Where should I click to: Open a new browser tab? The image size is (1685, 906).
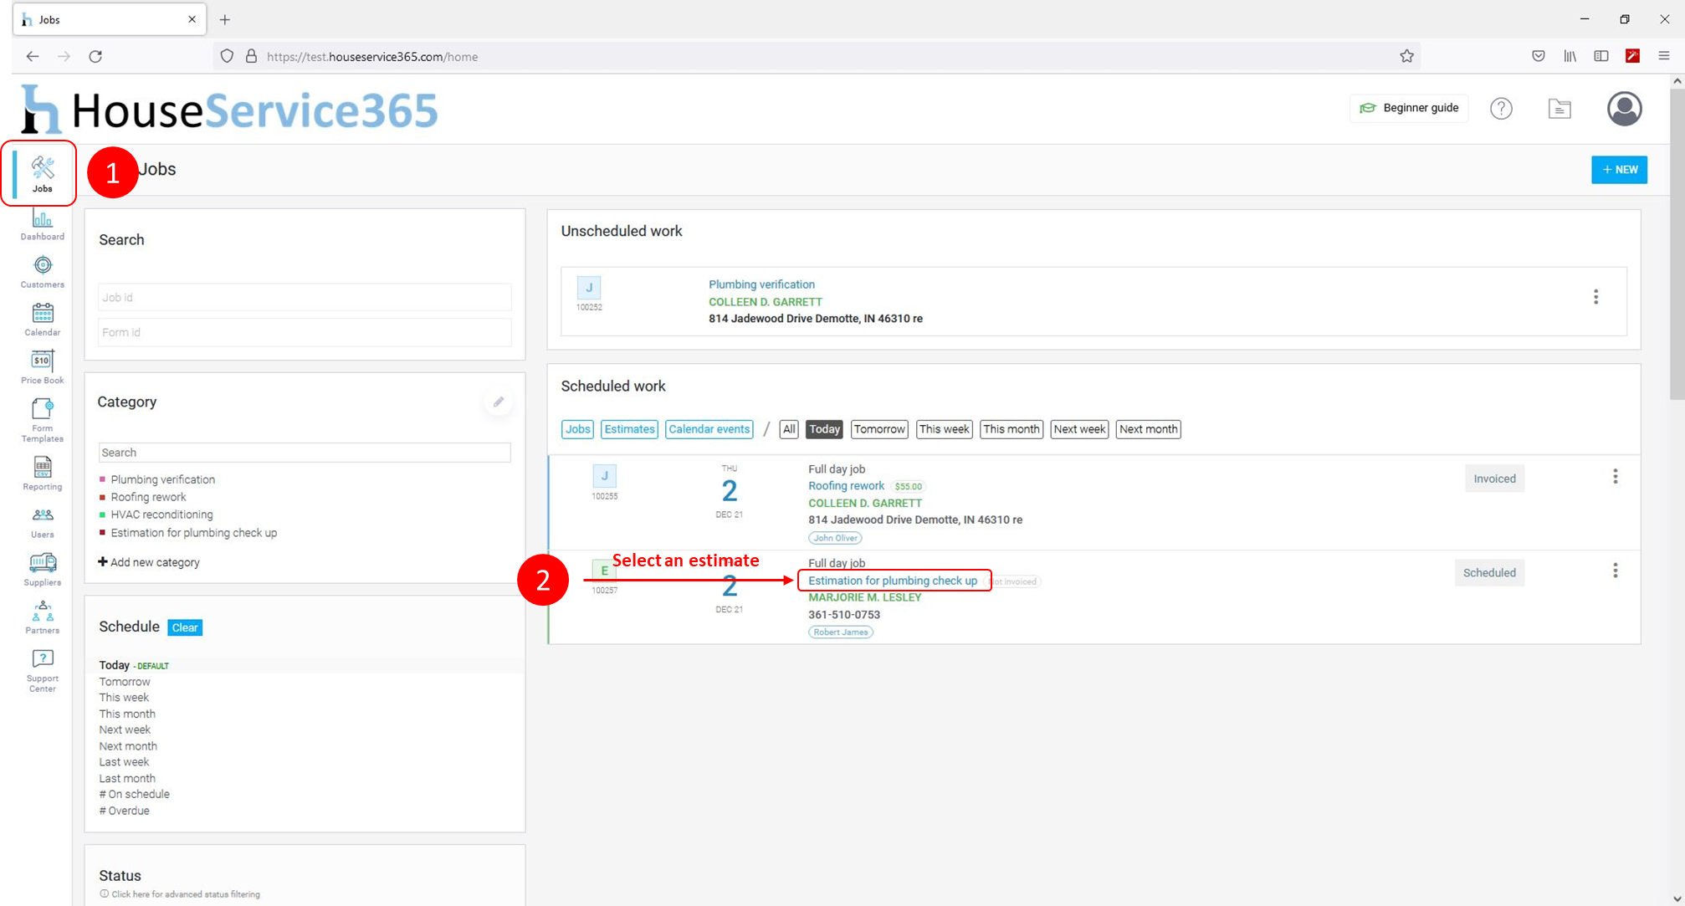click(225, 19)
